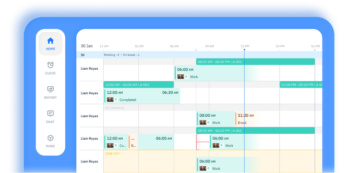Click the employee photo in the 12:00 AM Co... card

(110, 146)
